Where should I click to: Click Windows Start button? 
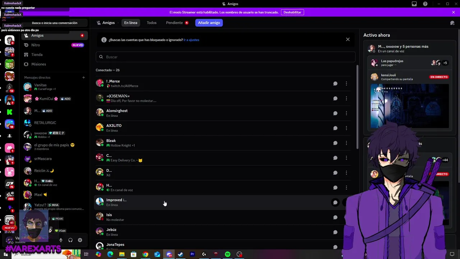[x=5, y=254]
